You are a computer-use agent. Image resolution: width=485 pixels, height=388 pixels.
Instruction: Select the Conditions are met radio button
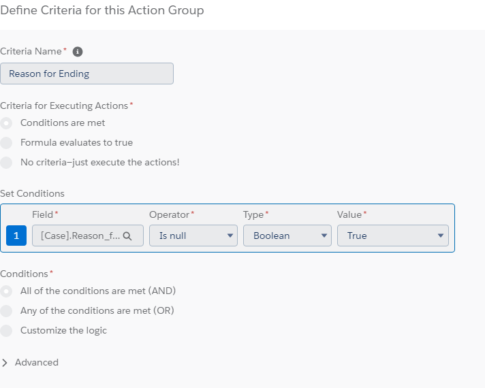7,123
